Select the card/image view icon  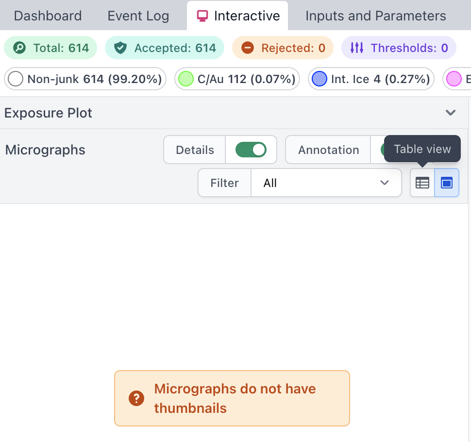[x=447, y=183]
